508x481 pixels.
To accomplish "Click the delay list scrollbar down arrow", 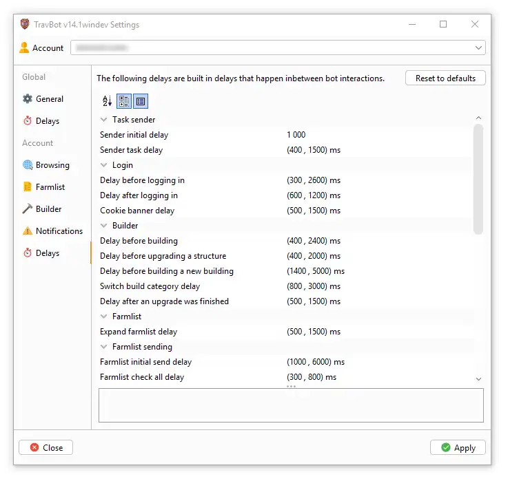I will (478, 378).
